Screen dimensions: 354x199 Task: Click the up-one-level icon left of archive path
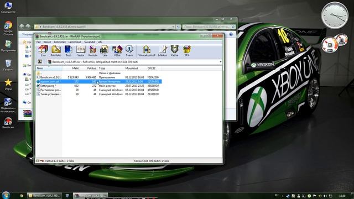[x=40, y=61]
